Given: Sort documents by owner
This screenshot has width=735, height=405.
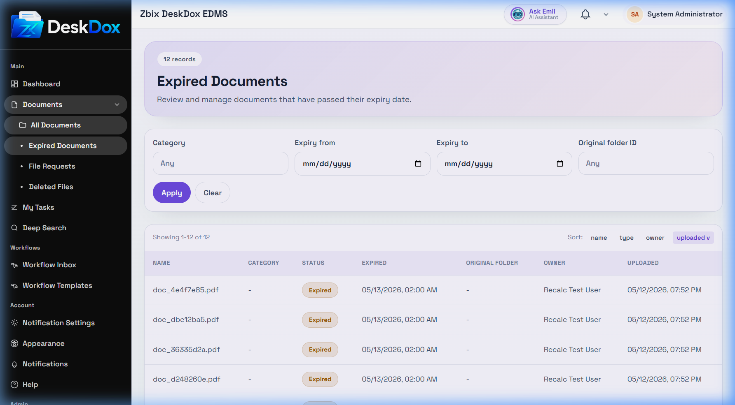Looking at the screenshot, I should 655,238.
